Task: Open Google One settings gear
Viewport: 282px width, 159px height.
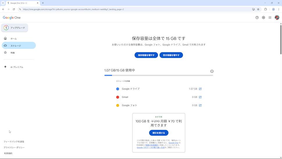Action: pos(263,17)
